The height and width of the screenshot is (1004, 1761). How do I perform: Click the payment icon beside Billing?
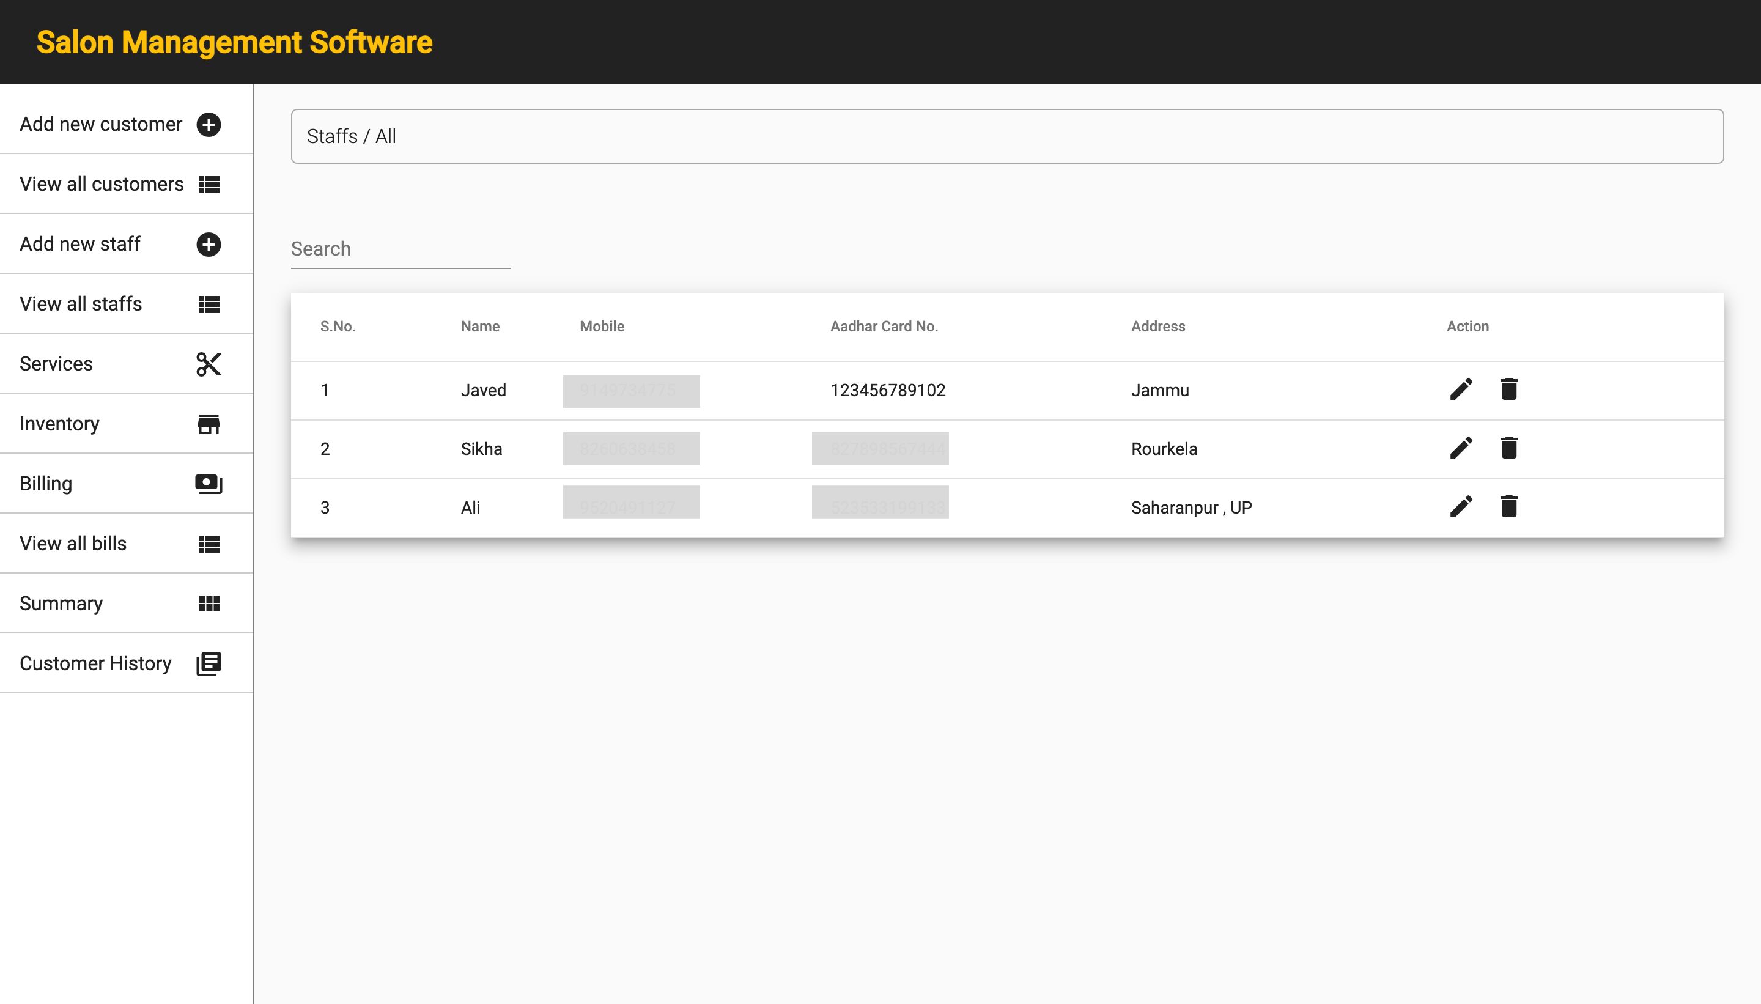(x=209, y=484)
